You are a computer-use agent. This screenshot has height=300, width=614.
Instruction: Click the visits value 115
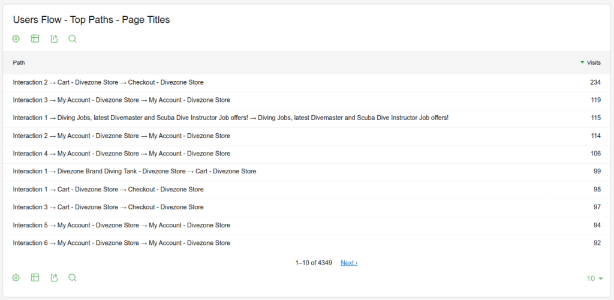595,118
